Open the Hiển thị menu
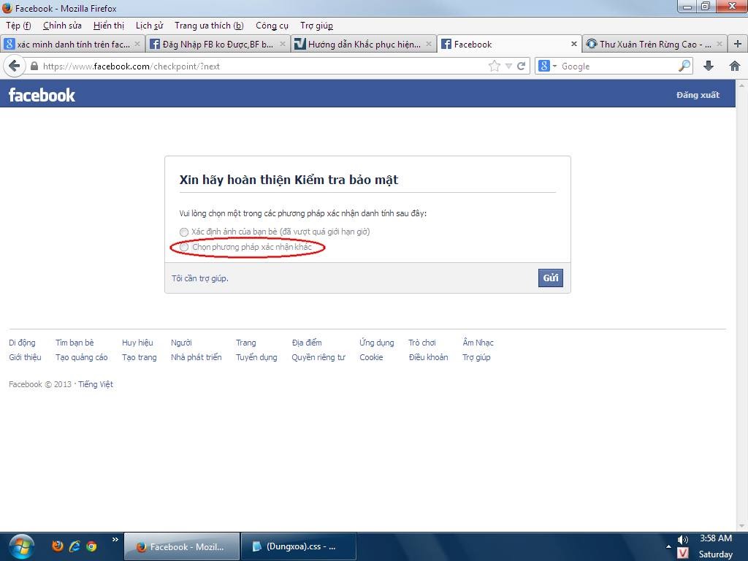 click(x=109, y=26)
